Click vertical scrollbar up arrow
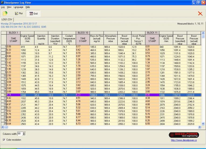206x149 pixels. coord(203,33)
